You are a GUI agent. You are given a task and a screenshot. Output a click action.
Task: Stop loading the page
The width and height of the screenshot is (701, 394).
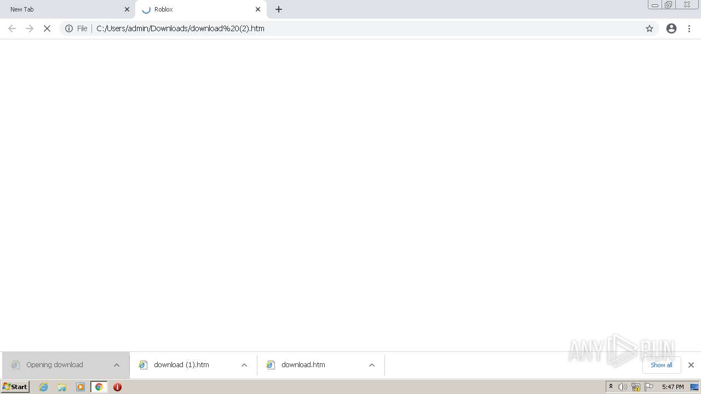pyautogui.click(x=47, y=28)
